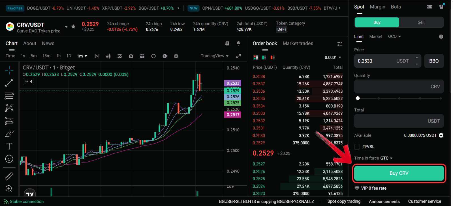Viewport: 453px width, 206px height.
Task: Activate the zoom in tool
Action: [9, 188]
